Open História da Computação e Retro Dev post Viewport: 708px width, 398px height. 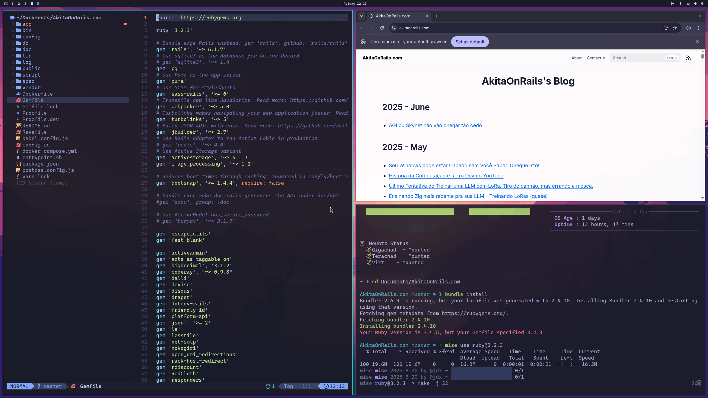click(x=446, y=176)
